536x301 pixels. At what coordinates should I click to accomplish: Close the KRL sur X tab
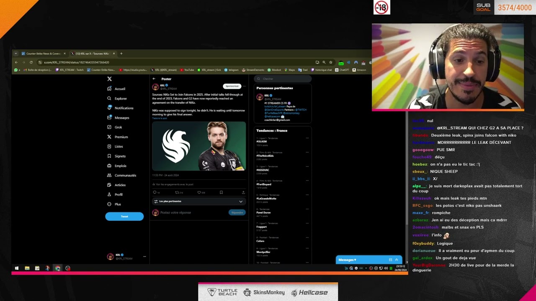113,54
